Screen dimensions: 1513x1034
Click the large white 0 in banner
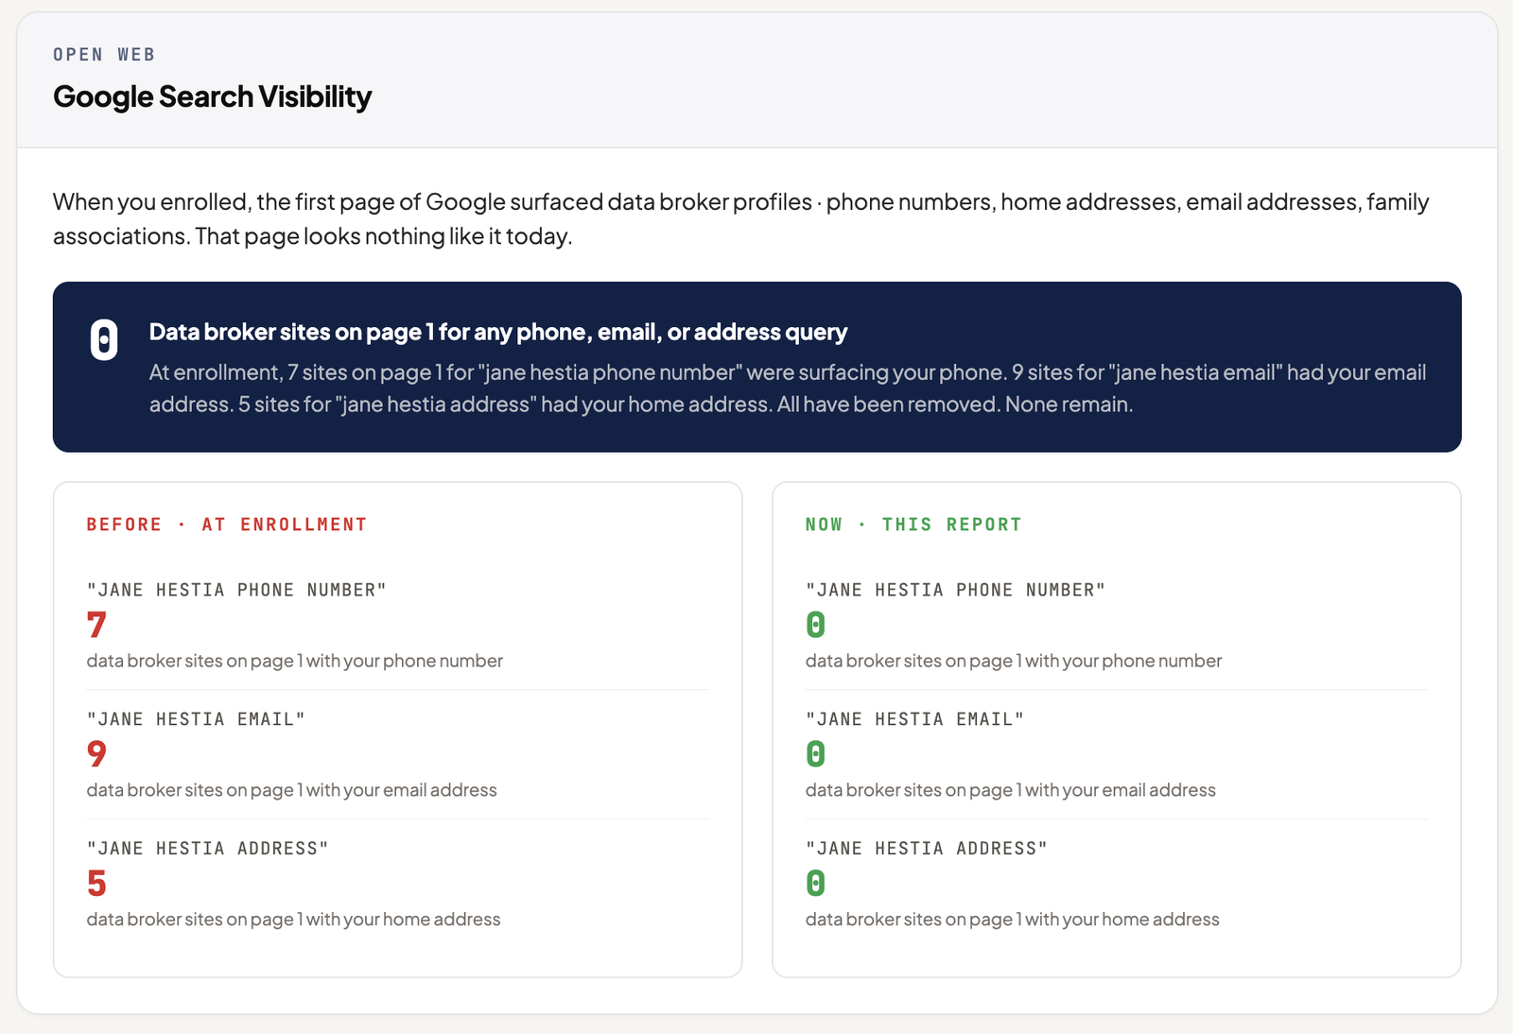[104, 340]
